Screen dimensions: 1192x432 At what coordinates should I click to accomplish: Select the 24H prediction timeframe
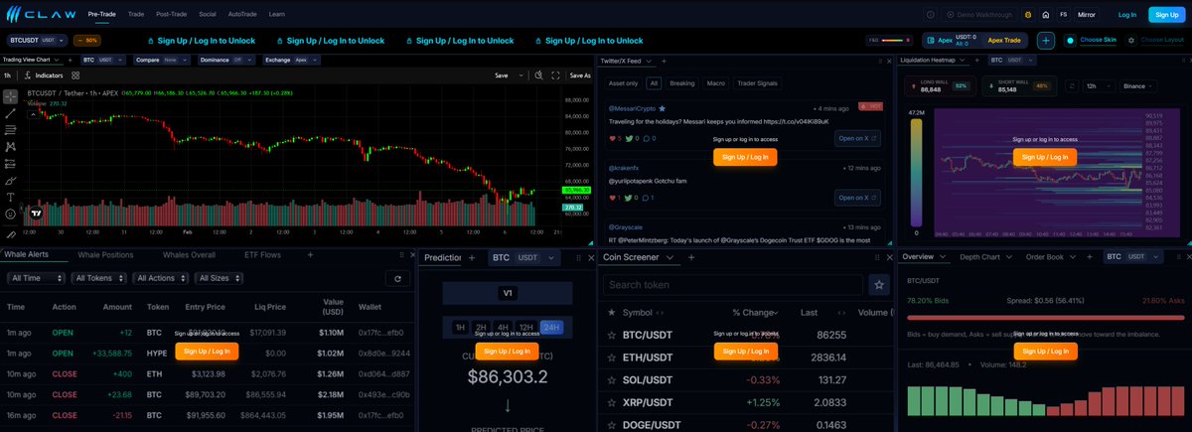pyautogui.click(x=551, y=327)
